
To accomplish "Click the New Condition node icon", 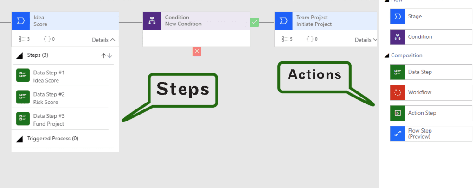I will [x=152, y=21].
